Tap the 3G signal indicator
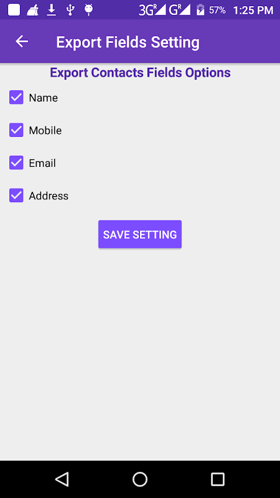The width and height of the screenshot is (280, 498). pyautogui.click(x=152, y=10)
